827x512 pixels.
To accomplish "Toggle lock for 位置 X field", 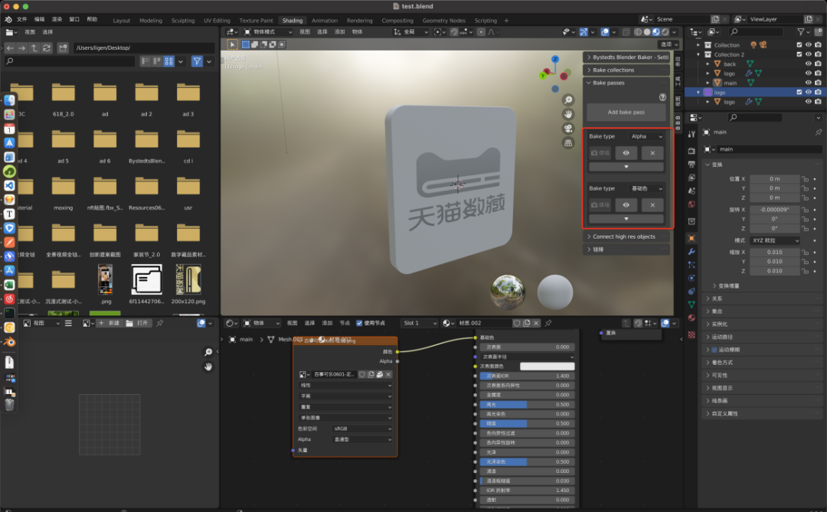I will pyautogui.click(x=806, y=179).
